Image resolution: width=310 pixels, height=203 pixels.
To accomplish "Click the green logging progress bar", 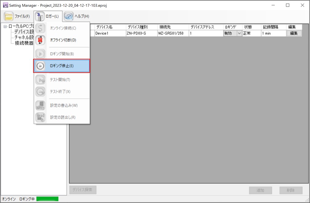I will click(x=47, y=199).
